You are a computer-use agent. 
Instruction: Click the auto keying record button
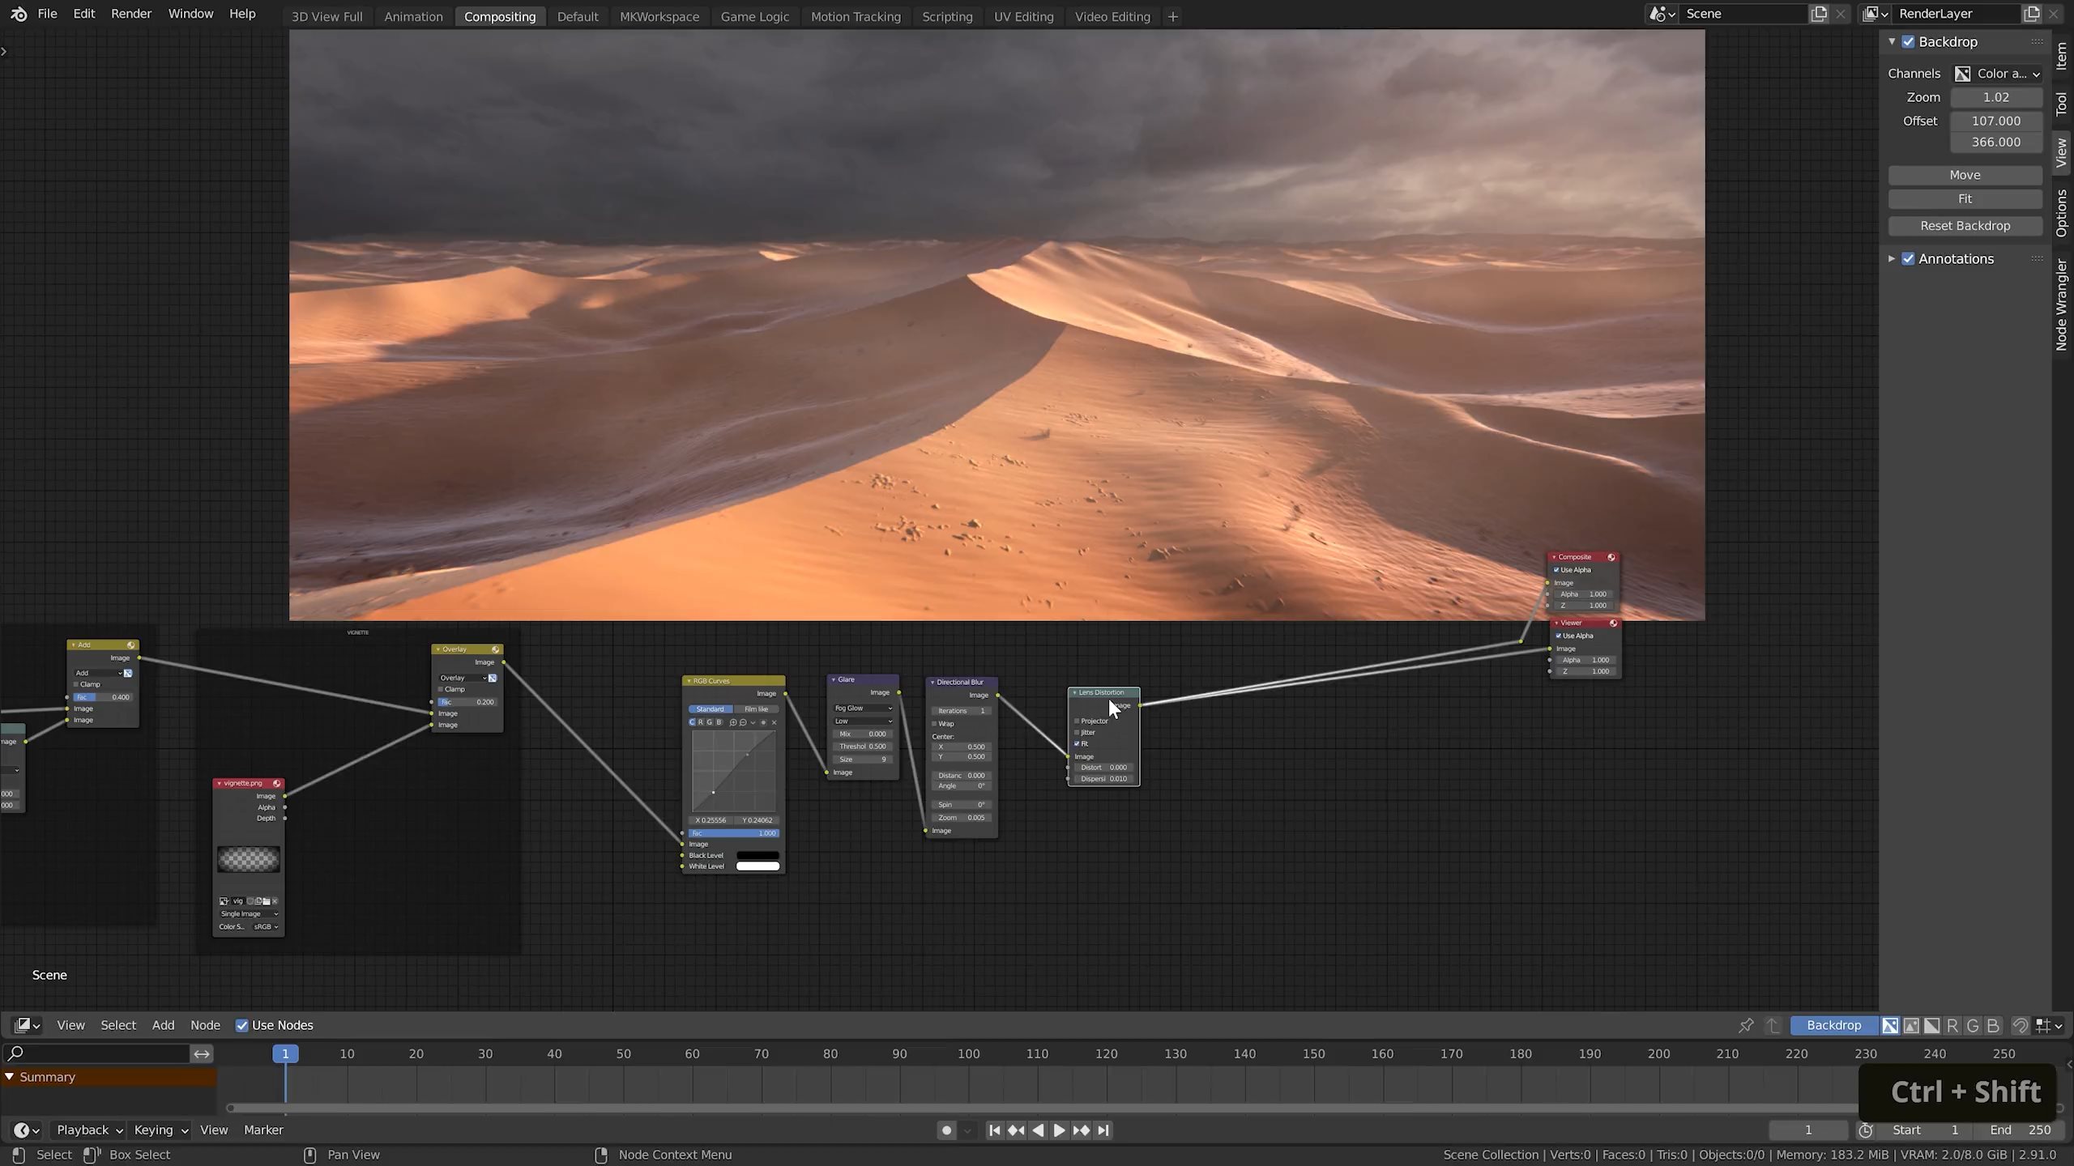(x=945, y=1130)
